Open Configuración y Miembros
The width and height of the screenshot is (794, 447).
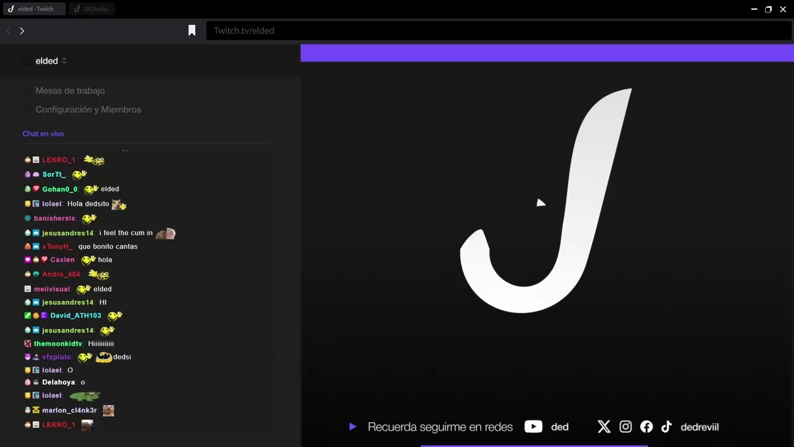pyautogui.click(x=88, y=109)
